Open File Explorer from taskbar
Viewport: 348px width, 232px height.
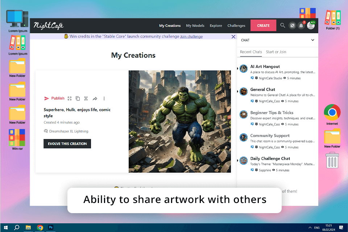28,228
